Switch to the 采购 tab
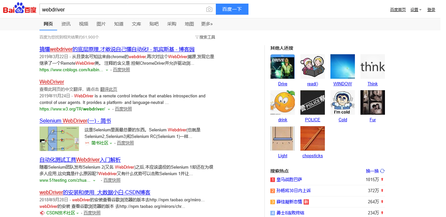Viewport: 446px width, 217px height. (x=172, y=24)
